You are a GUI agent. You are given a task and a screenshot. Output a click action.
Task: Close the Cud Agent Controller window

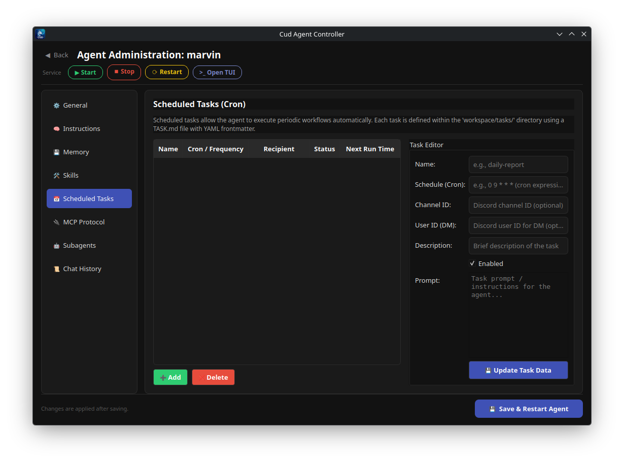click(584, 34)
